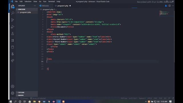Expand the MAVEN section
Viewport: 183px width, 103px height.
27,95
